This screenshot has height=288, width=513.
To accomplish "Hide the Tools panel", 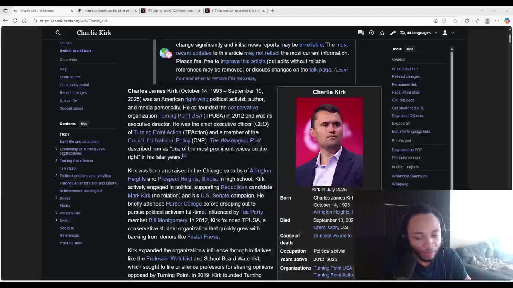I will [410, 49].
